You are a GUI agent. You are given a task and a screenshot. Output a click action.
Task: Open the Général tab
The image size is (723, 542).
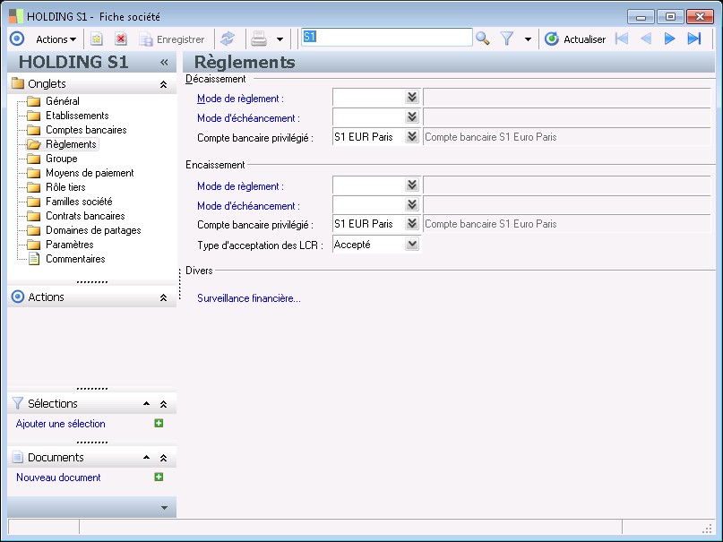coord(62,101)
